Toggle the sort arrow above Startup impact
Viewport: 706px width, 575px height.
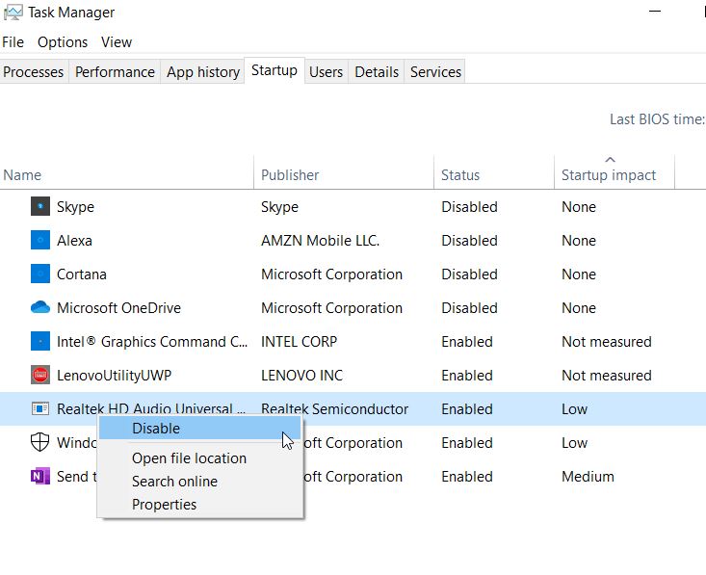point(610,159)
